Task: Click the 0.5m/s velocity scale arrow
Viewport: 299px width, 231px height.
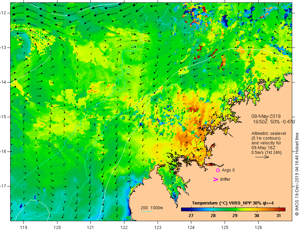Action: tap(262, 157)
